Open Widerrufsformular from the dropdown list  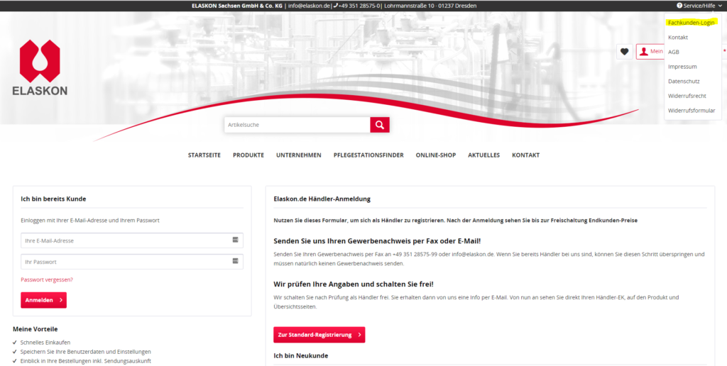pyautogui.click(x=691, y=111)
